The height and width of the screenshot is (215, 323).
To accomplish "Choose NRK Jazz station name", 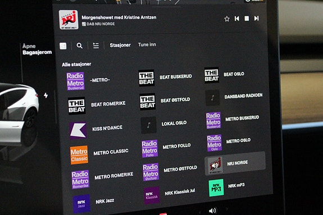I will (x=105, y=201).
